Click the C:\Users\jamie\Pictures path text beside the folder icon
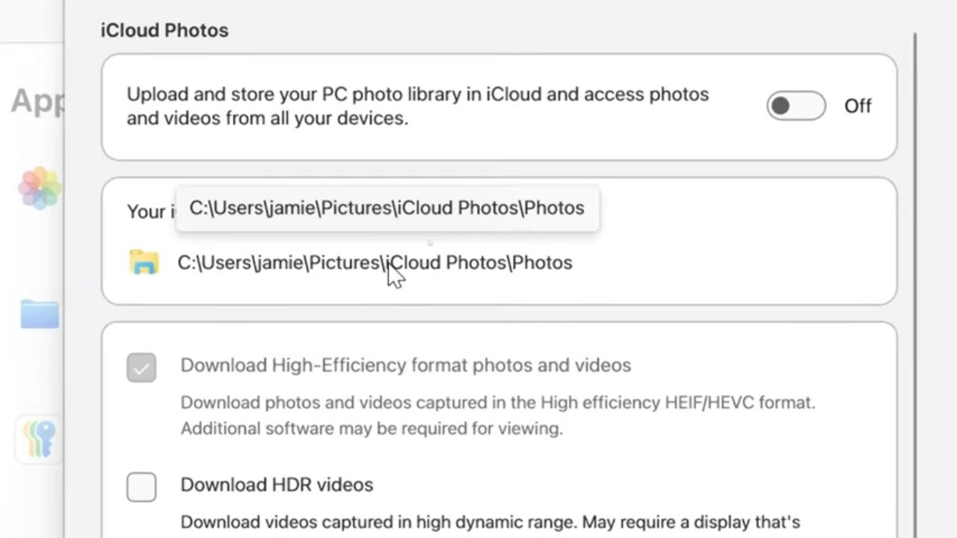Screen dimensions: 957x538 pyautogui.click(x=375, y=262)
